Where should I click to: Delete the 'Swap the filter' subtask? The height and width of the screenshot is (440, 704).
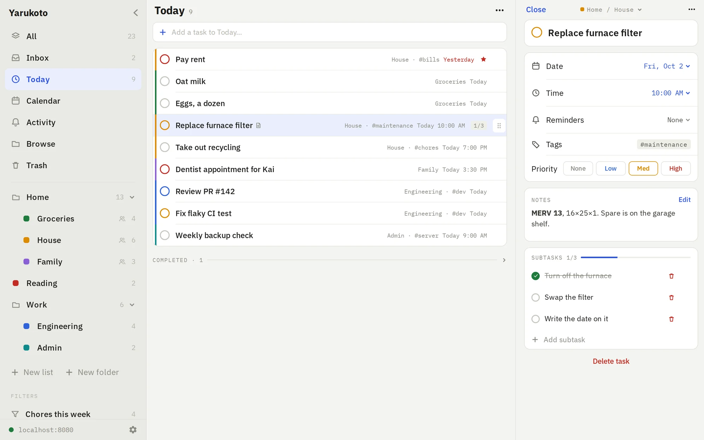(671, 297)
